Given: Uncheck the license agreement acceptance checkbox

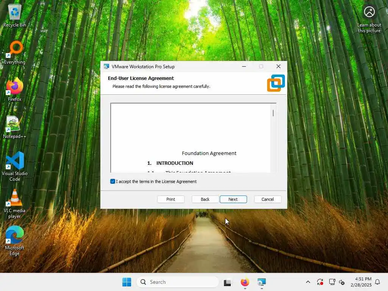Looking at the screenshot, I should (x=113, y=181).
